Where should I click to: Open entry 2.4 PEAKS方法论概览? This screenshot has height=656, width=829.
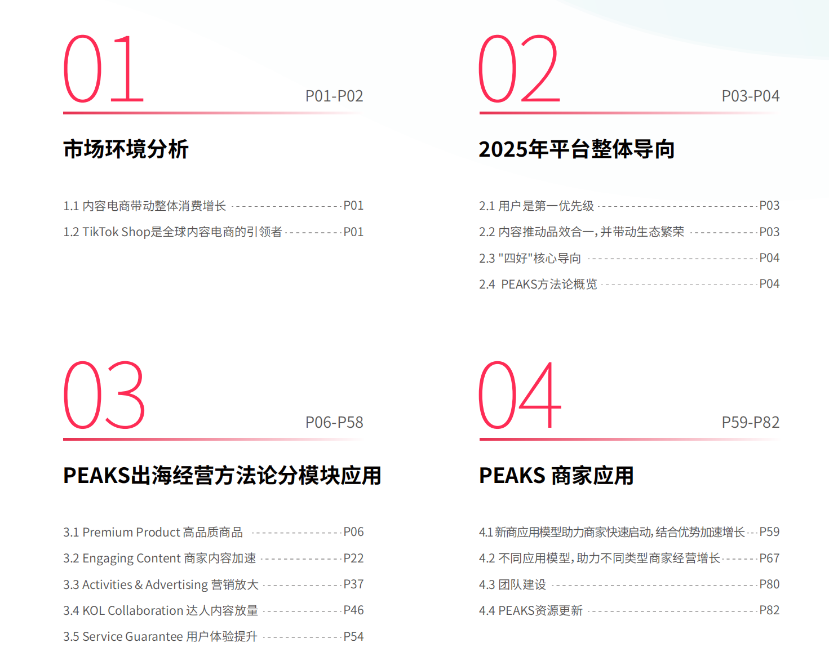click(538, 285)
